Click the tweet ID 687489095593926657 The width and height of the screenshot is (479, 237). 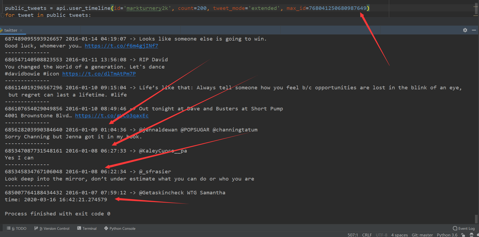[x=34, y=39]
